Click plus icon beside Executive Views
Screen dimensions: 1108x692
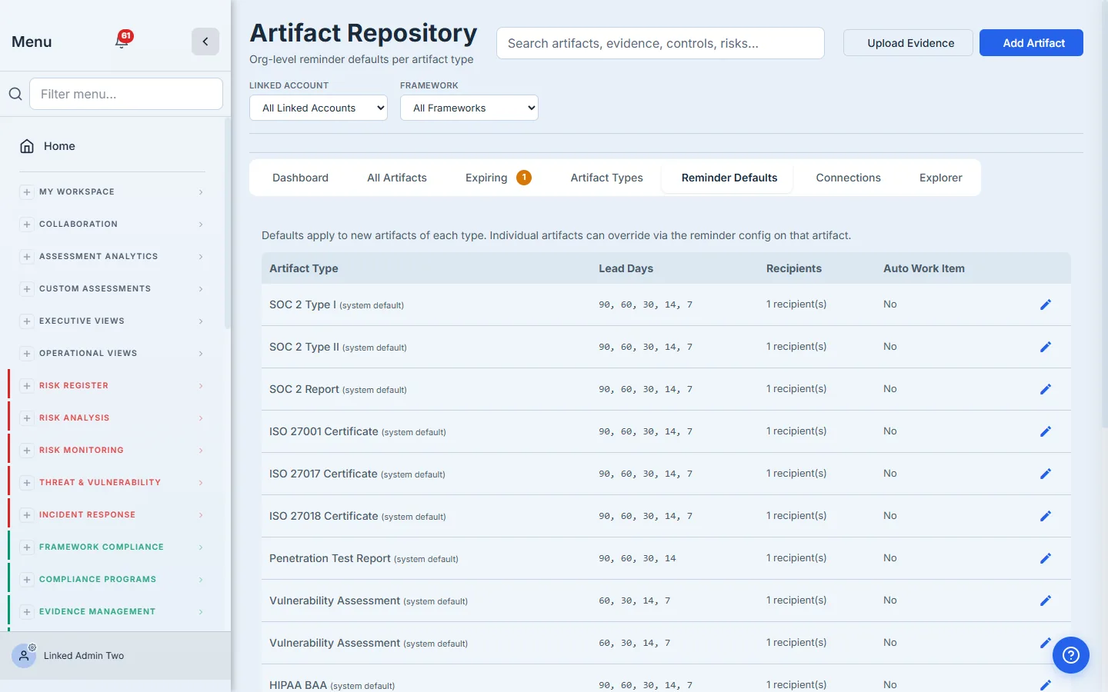click(x=27, y=321)
